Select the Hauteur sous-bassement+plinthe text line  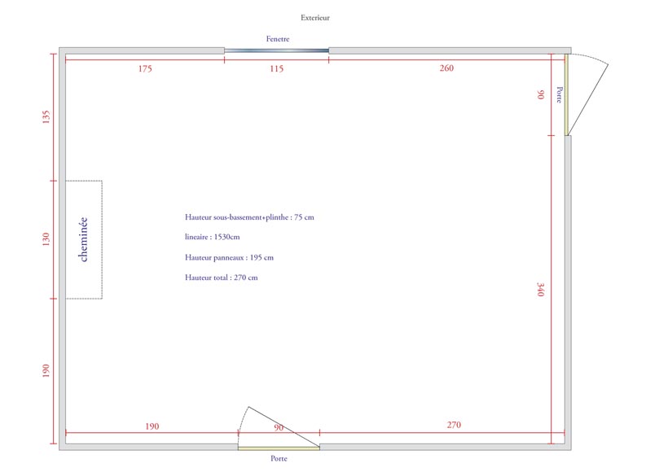249,217
